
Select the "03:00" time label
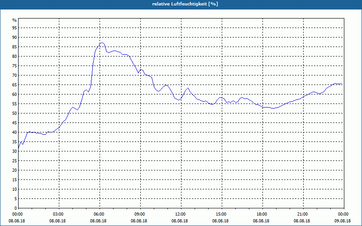(59, 214)
